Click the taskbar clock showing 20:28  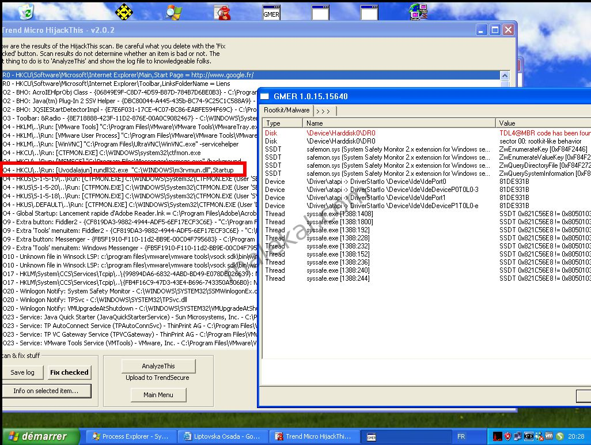[576, 436]
